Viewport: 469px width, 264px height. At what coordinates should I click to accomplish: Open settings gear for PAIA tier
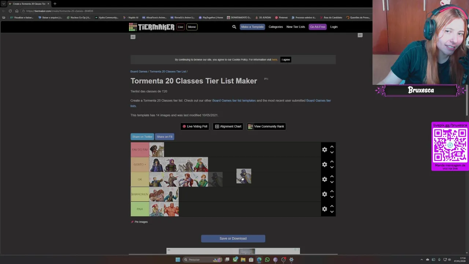325,209
